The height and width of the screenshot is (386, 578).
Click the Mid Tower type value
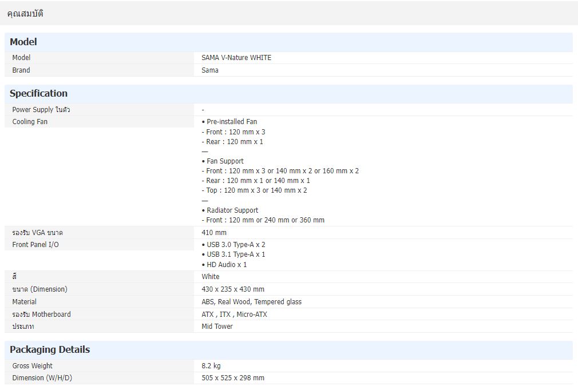coord(217,327)
